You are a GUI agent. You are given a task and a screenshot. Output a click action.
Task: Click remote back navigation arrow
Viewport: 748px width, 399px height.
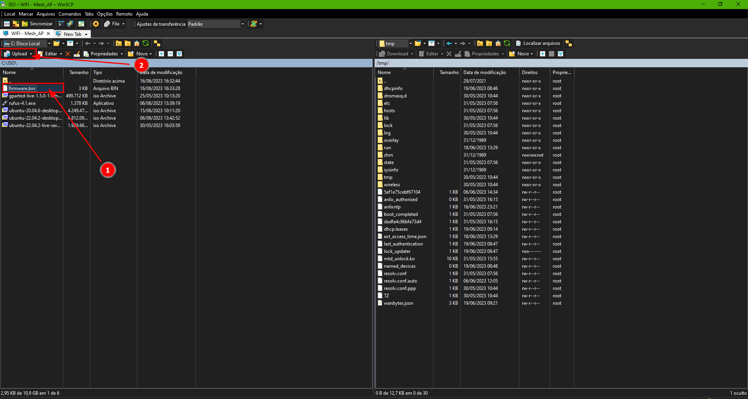click(x=449, y=43)
